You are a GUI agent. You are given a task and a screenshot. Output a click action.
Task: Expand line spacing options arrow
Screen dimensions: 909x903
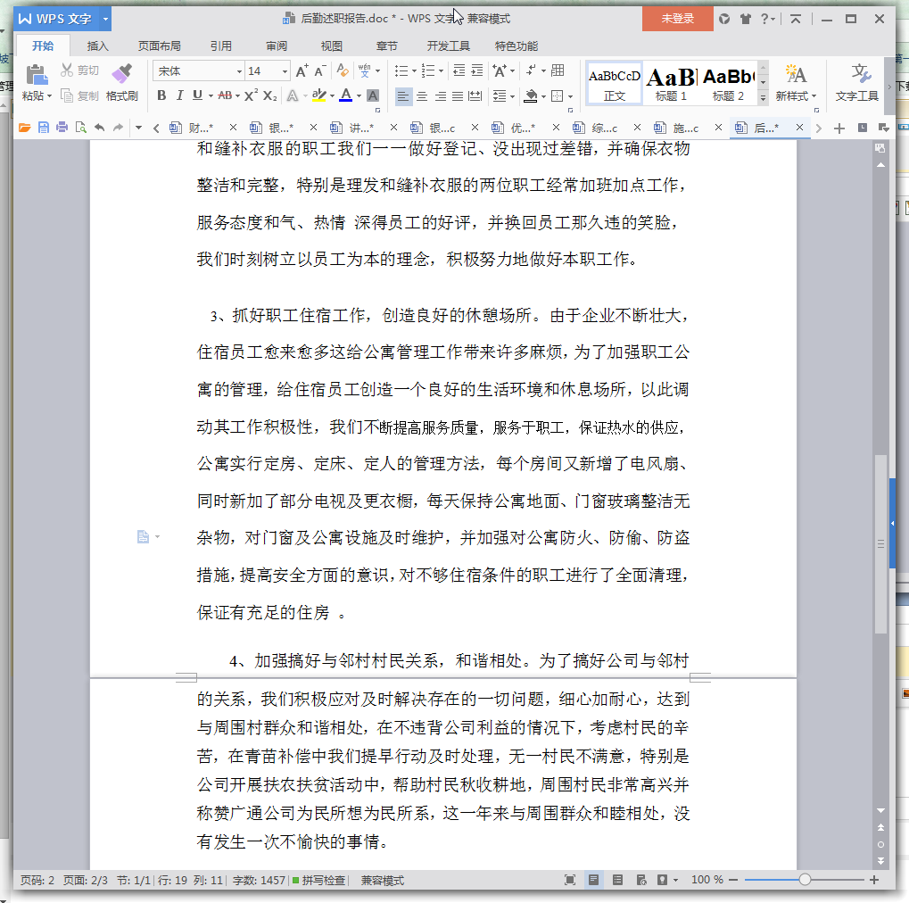(512, 96)
